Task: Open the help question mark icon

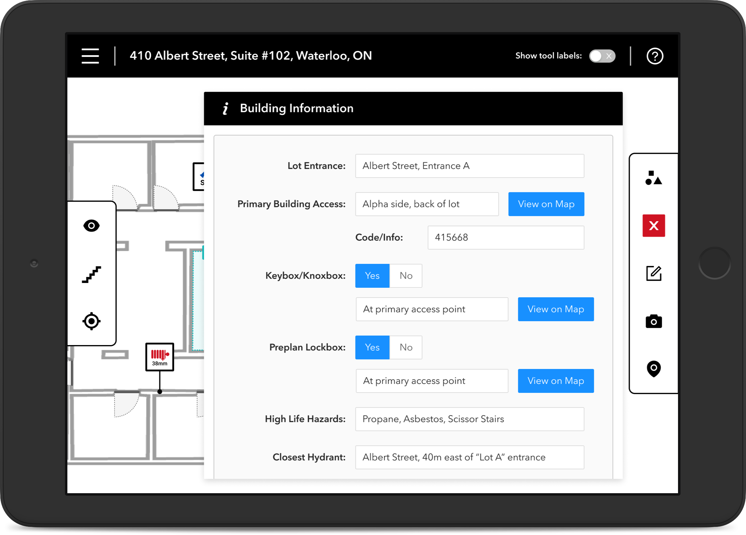Action: pyautogui.click(x=655, y=56)
